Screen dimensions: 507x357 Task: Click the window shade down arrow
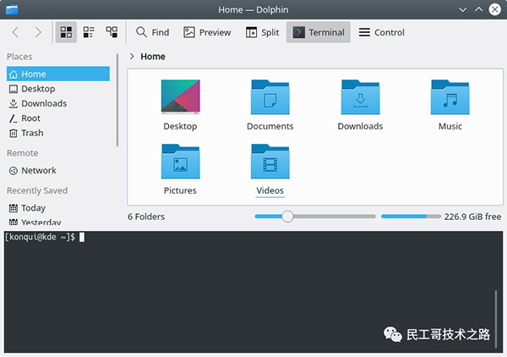point(463,9)
